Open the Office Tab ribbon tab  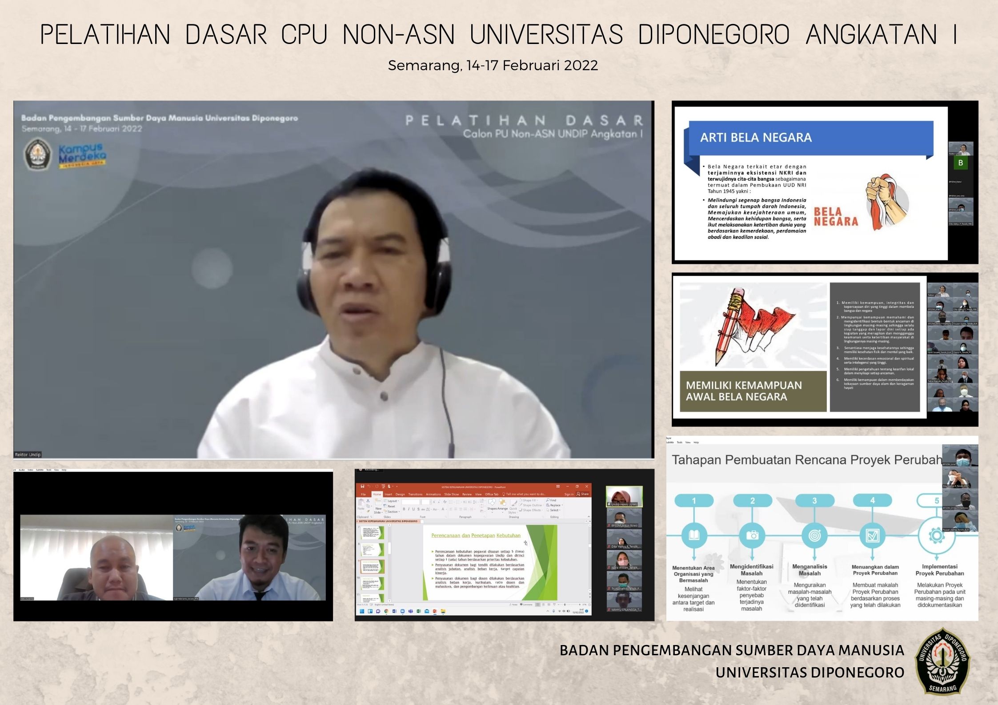pos(492,494)
